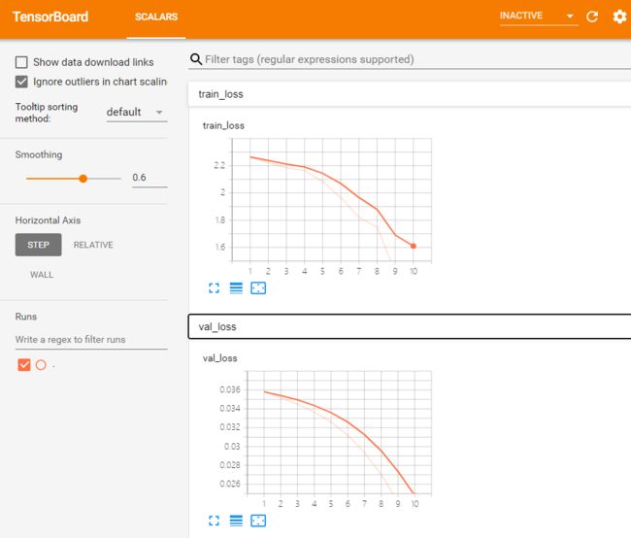This screenshot has height=538, width=631.
Task: Open Tooltip sorting method dropdown
Action: coord(137,112)
